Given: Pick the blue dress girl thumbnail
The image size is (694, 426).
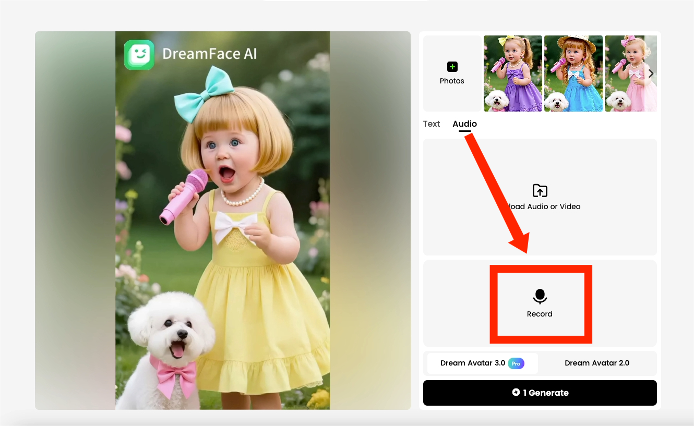Looking at the screenshot, I should pos(573,74).
